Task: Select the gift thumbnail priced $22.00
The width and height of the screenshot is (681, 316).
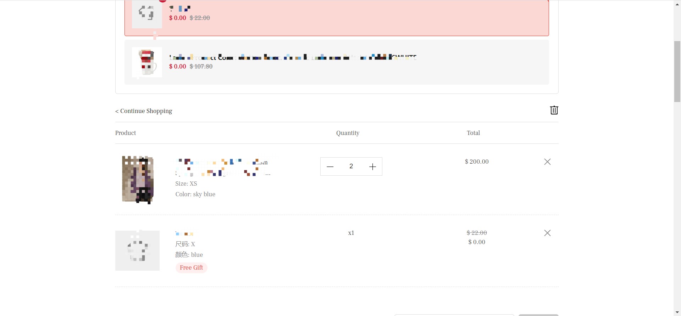Action: (x=147, y=14)
